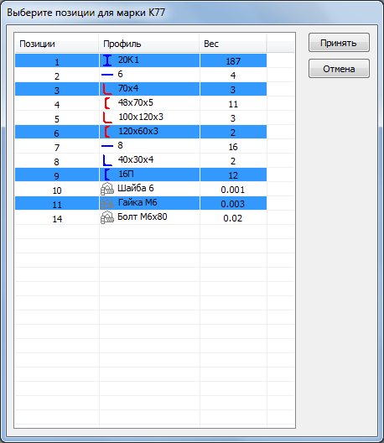This screenshot has height=443, width=384.
Task: Click the hardware icon for Гайка М6
Action: 107,203
